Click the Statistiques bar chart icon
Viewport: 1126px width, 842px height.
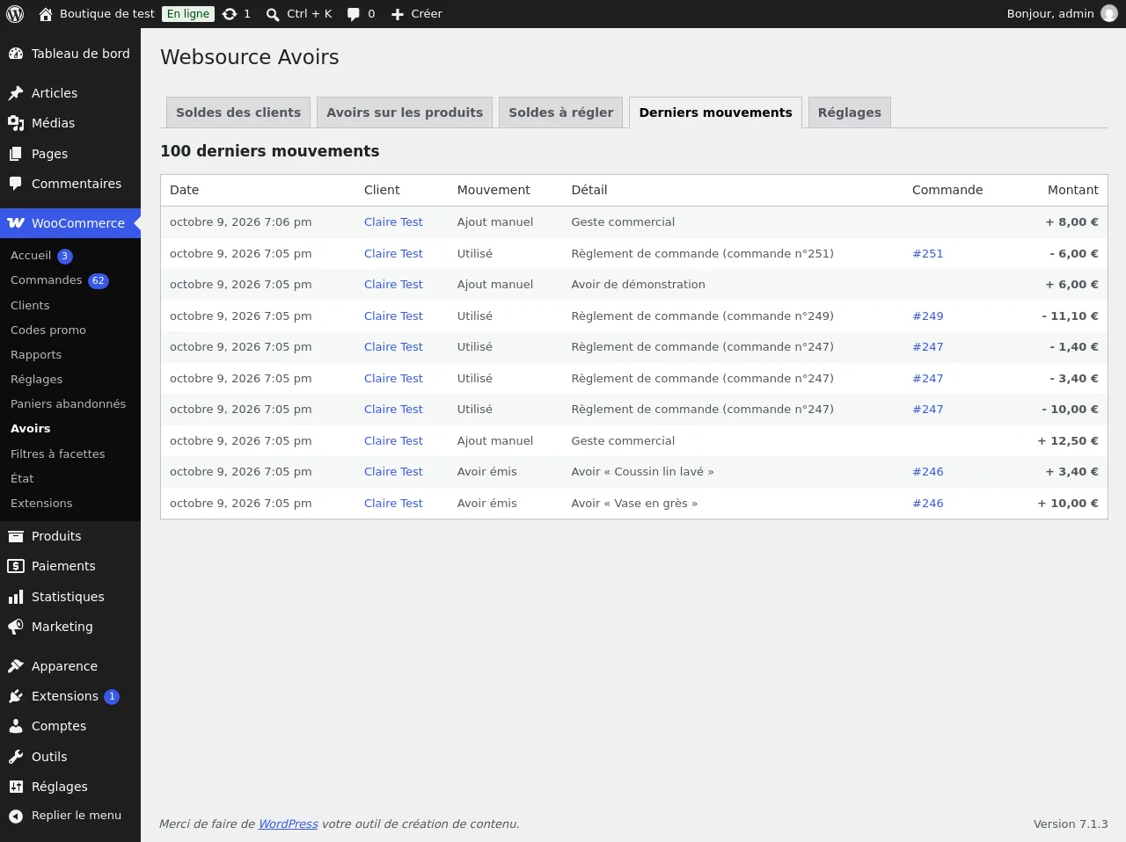tap(16, 597)
